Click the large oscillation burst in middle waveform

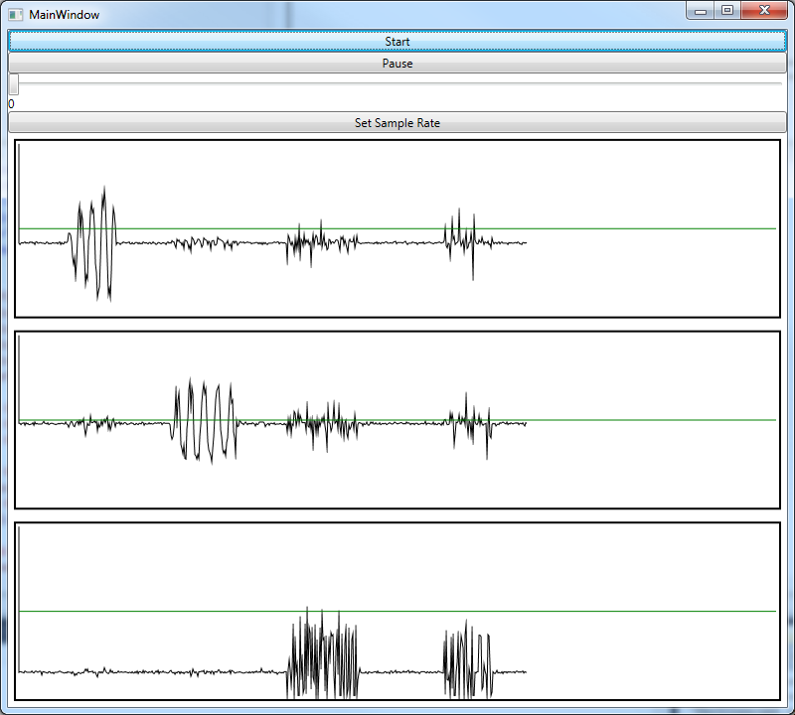point(204,422)
